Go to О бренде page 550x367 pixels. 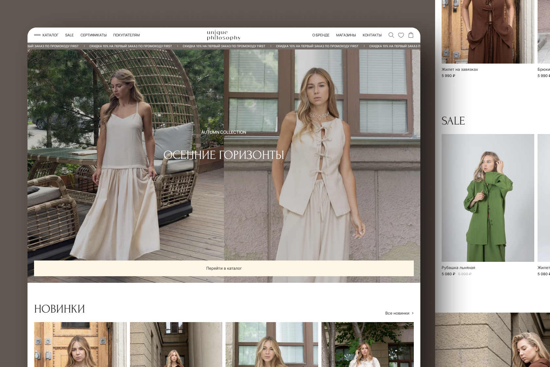[x=321, y=35]
